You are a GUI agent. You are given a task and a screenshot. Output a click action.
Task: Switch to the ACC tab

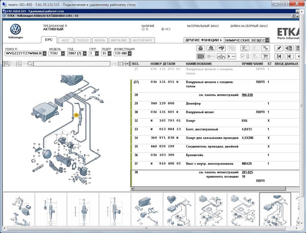click(65, 40)
